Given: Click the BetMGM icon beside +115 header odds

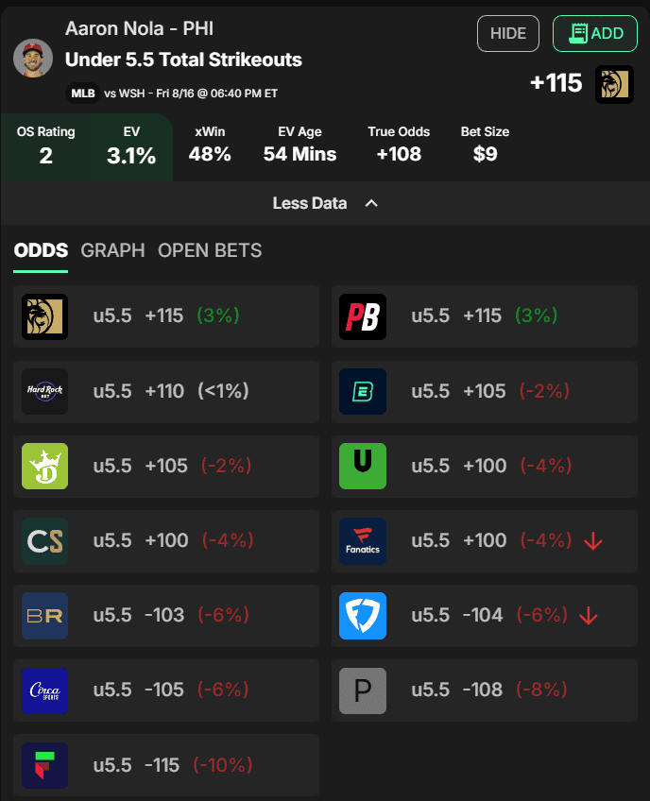Looking at the screenshot, I should tap(614, 84).
